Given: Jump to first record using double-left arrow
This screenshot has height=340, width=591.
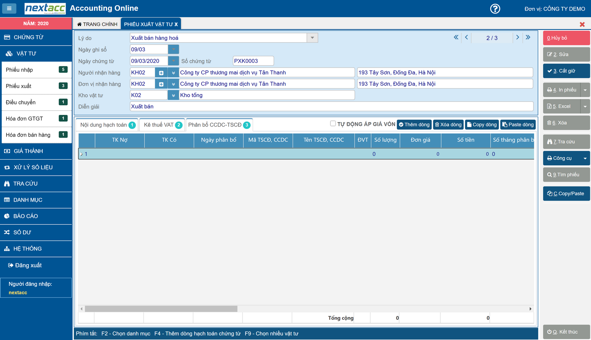Looking at the screenshot, I should pyautogui.click(x=456, y=37).
